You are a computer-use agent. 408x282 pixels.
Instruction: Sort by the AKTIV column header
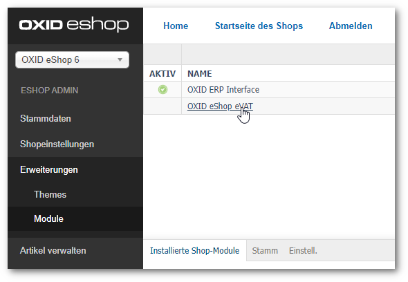point(163,74)
